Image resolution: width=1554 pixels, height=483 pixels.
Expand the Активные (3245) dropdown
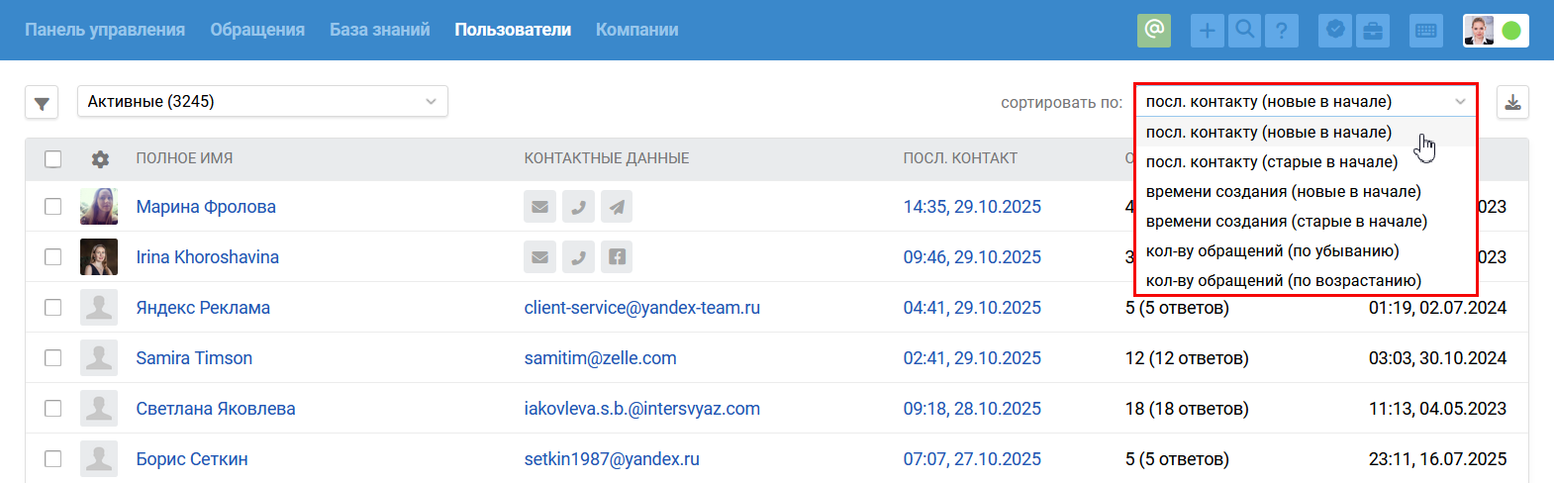(x=262, y=101)
